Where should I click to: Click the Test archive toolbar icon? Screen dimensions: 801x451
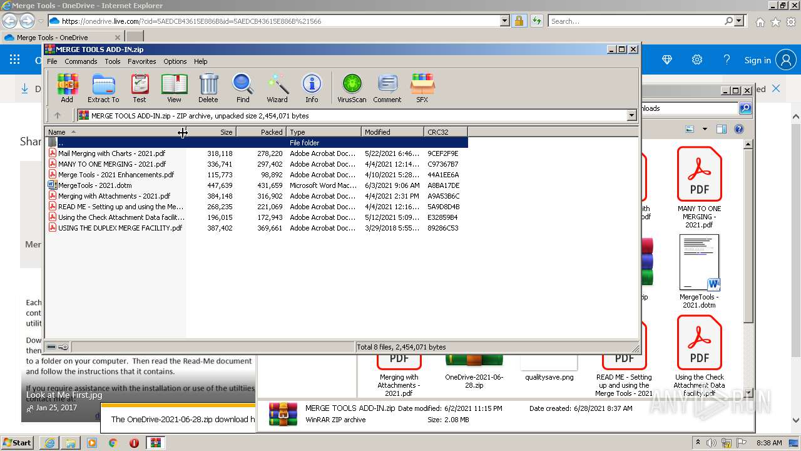[x=140, y=88]
